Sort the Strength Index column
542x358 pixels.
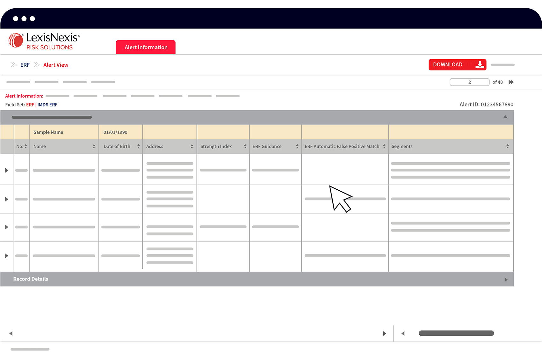(x=245, y=146)
